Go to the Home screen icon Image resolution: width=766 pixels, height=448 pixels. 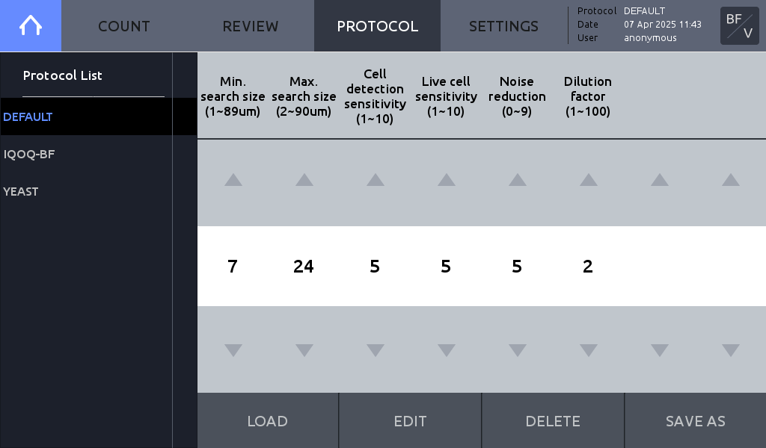pyautogui.click(x=30, y=25)
